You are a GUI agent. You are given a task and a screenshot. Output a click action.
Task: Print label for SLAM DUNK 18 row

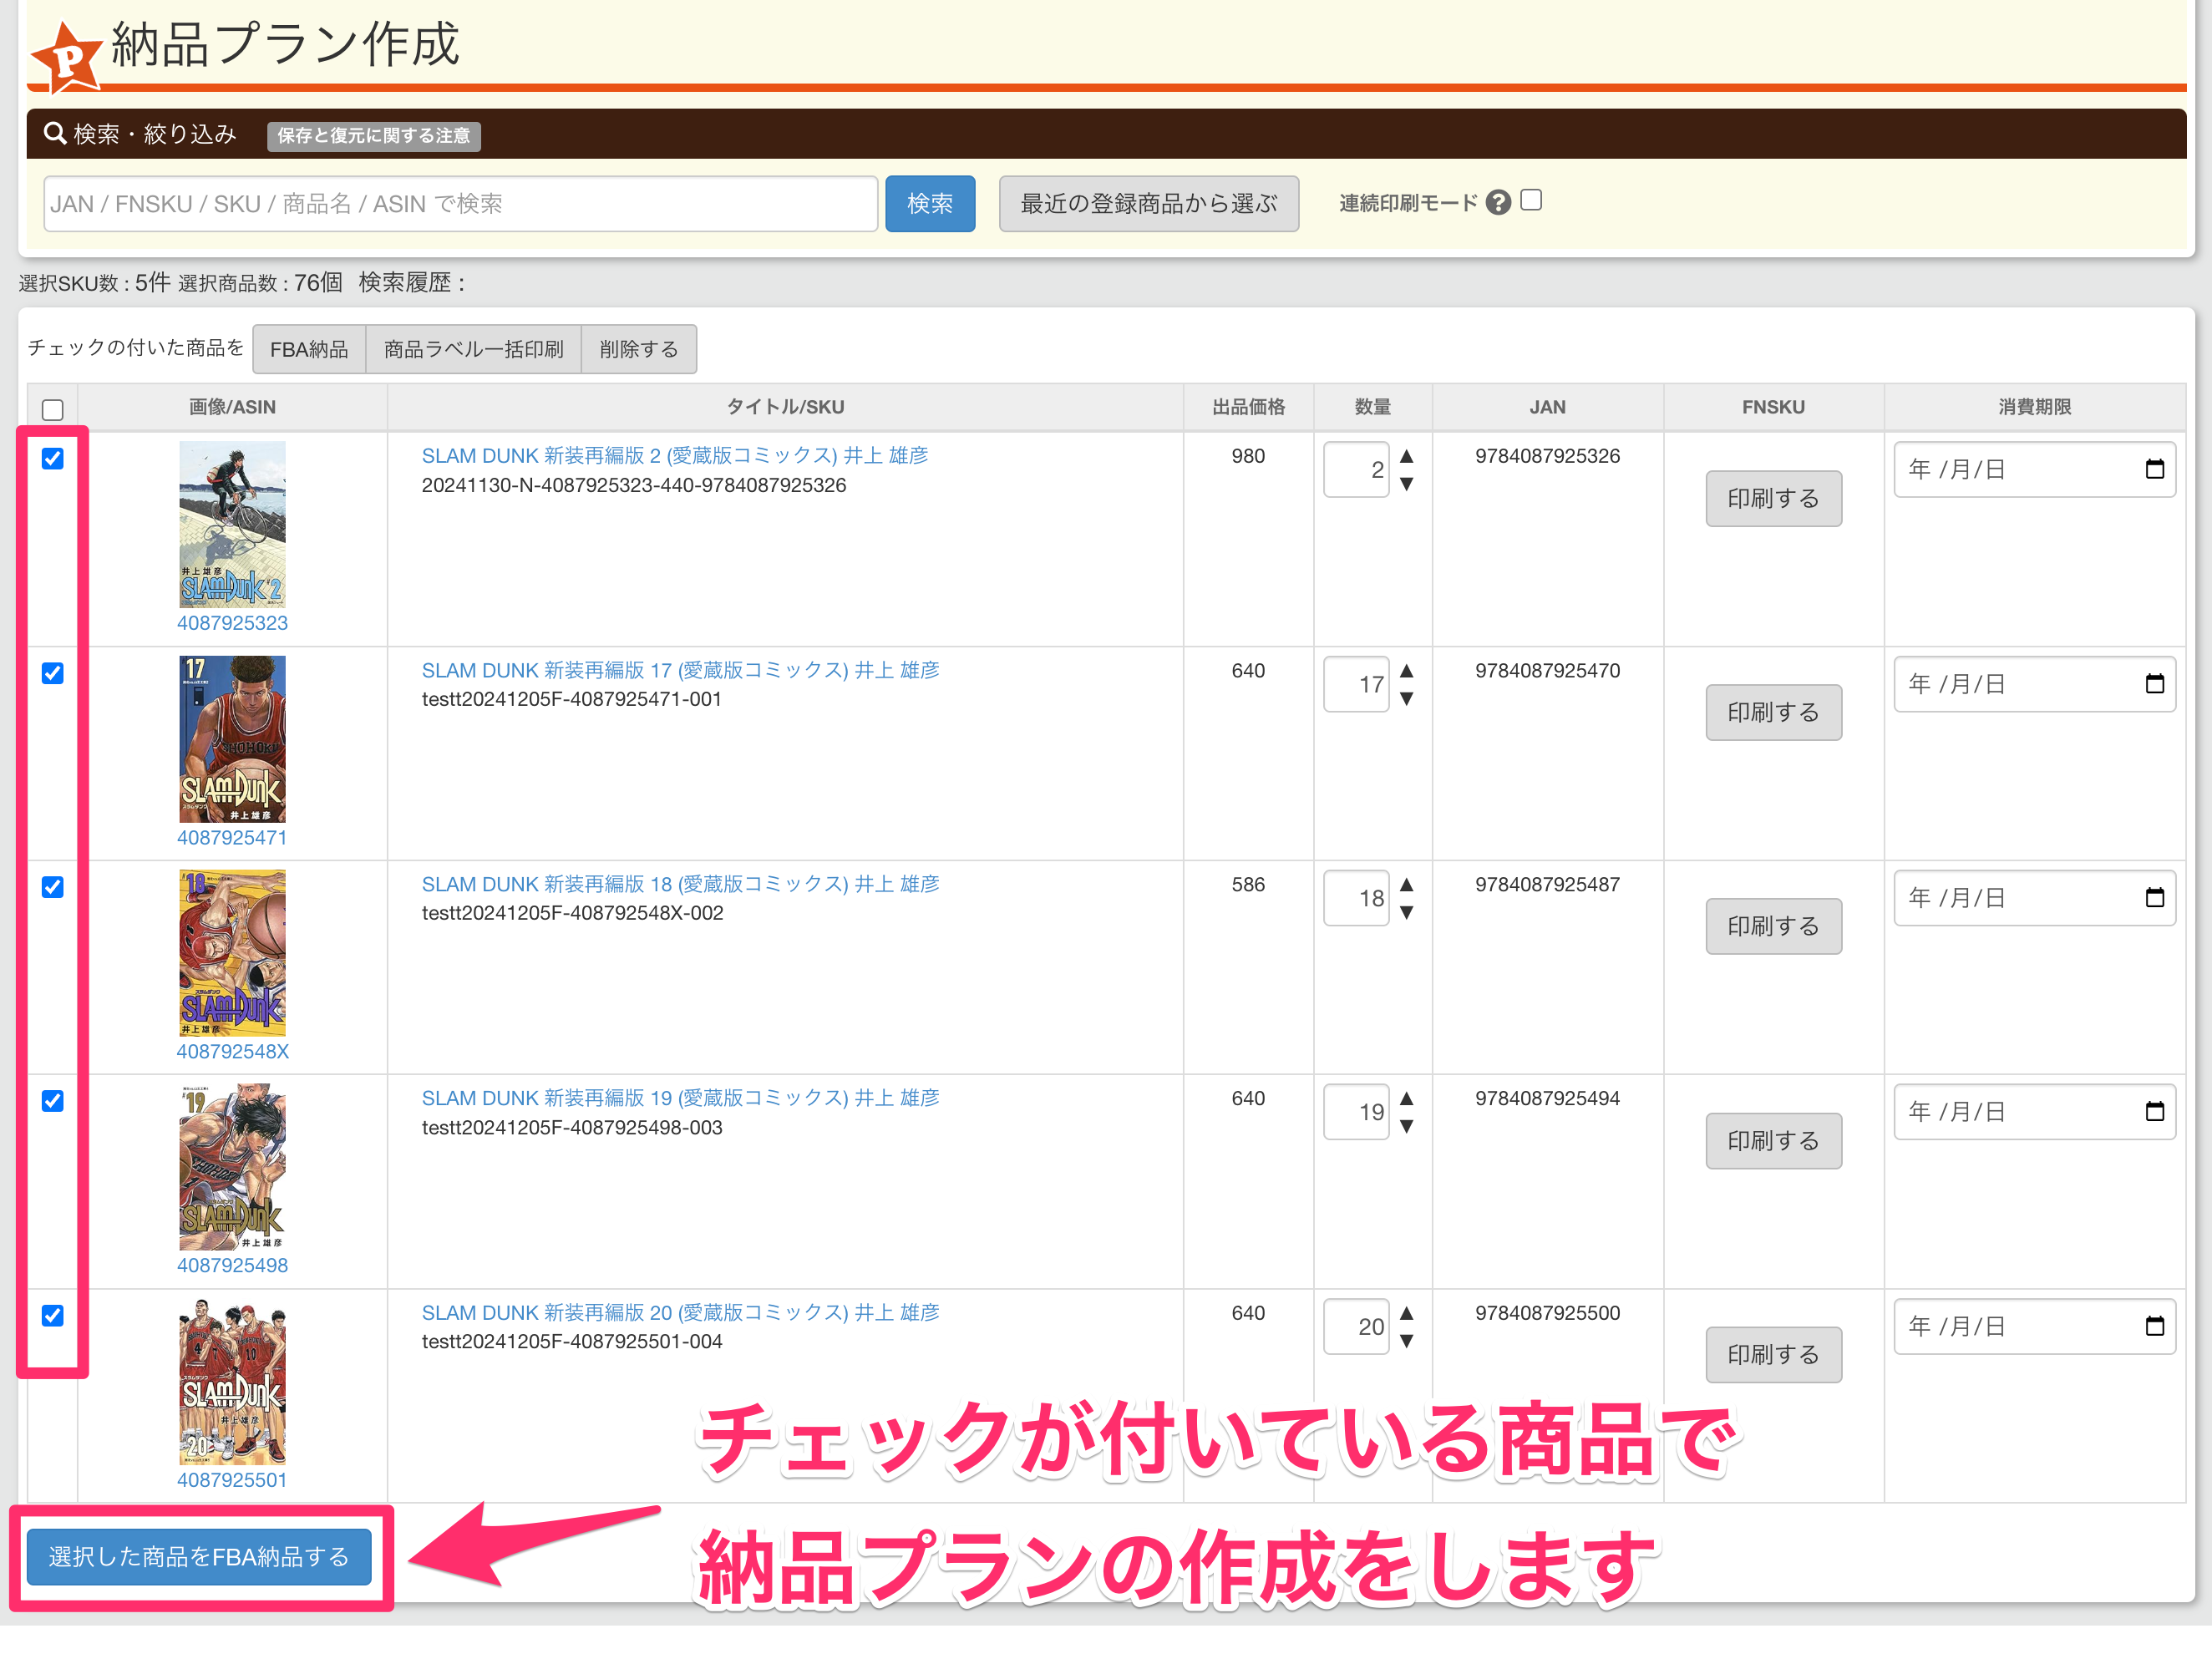[x=1773, y=926]
